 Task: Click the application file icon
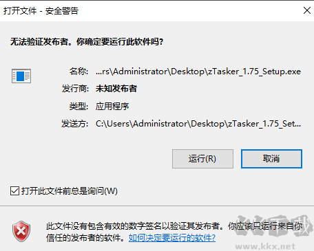(21, 76)
